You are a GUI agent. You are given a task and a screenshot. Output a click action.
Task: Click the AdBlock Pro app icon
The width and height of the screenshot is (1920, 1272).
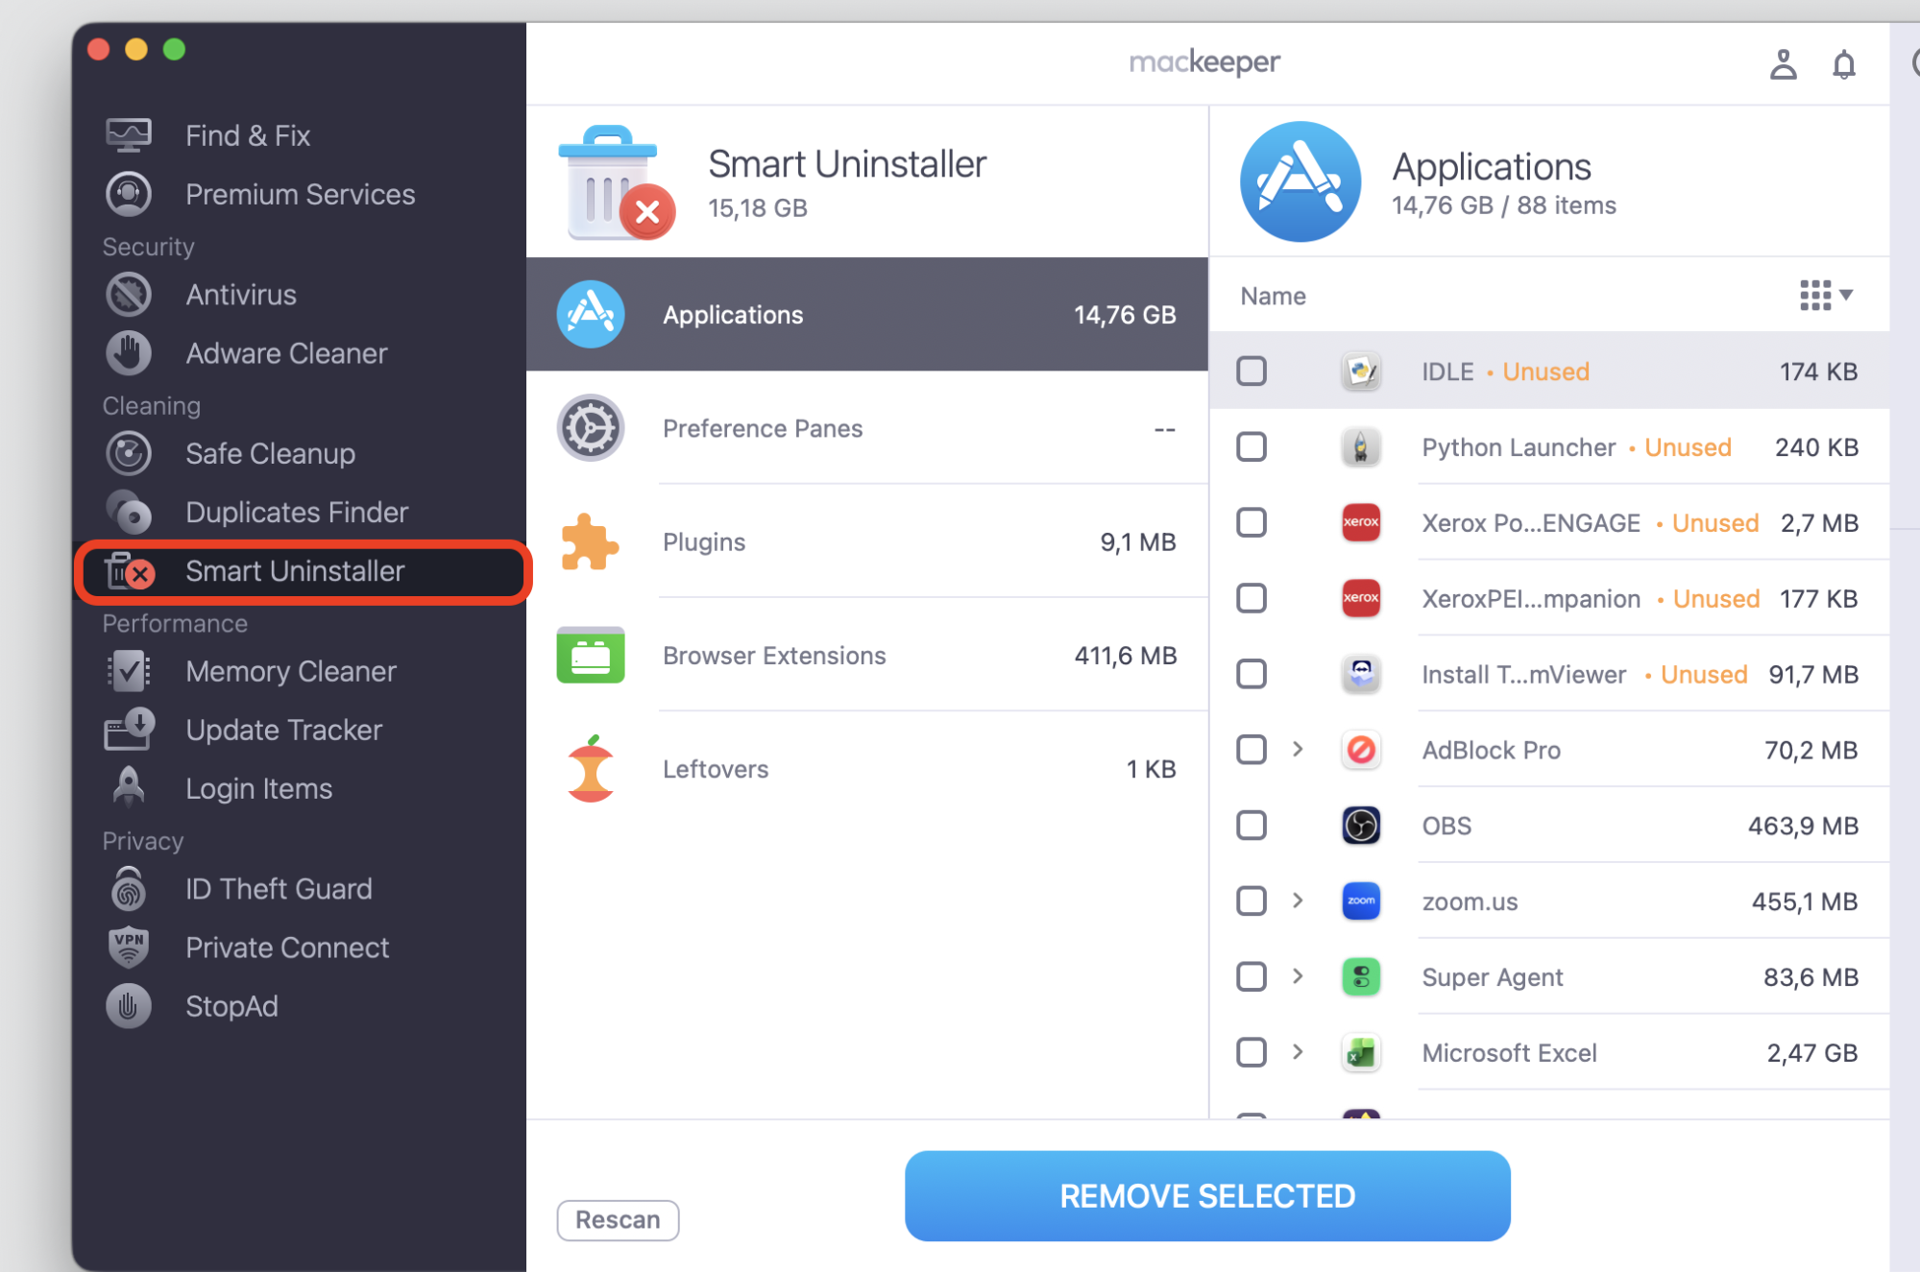click(x=1361, y=750)
